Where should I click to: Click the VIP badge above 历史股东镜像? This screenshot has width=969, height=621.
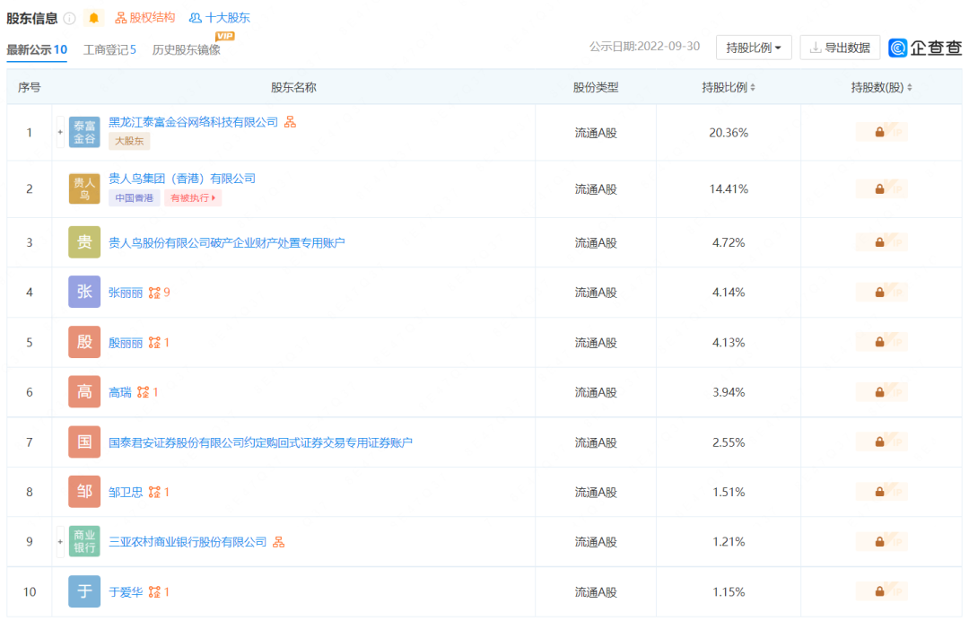(x=225, y=36)
